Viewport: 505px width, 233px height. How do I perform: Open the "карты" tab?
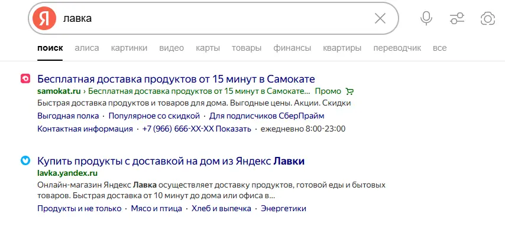point(208,48)
